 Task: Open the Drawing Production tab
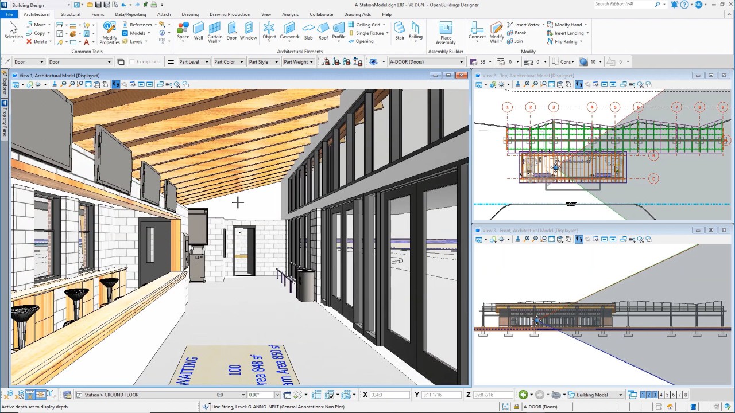(x=230, y=14)
